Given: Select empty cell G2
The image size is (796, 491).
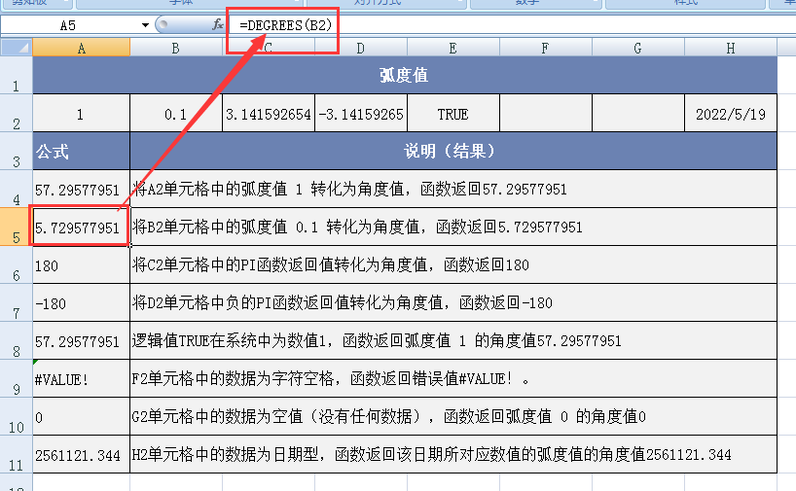Looking at the screenshot, I should tap(637, 114).
